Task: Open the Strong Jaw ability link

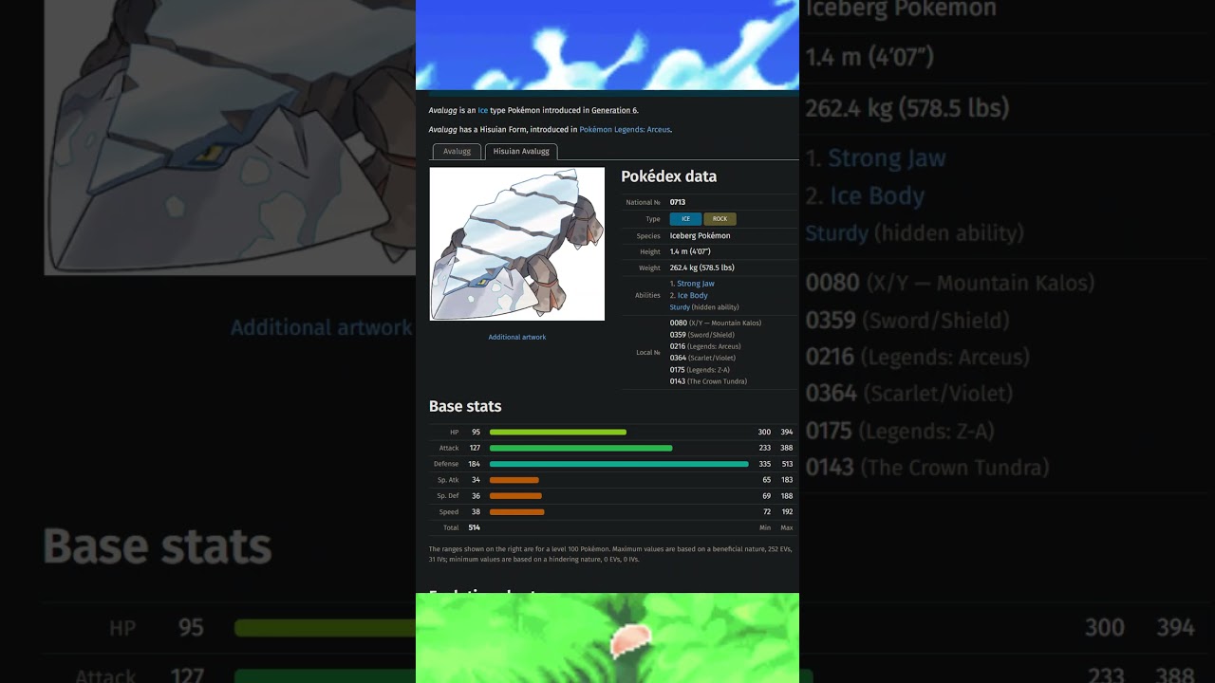Action: pyautogui.click(x=696, y=284)
